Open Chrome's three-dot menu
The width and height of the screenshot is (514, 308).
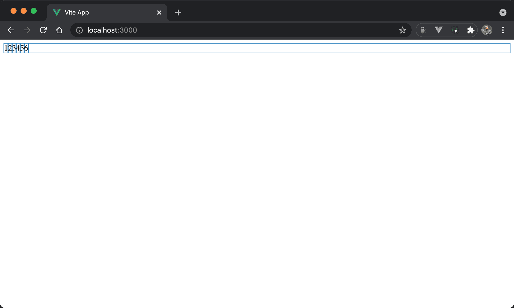point(503,30)
